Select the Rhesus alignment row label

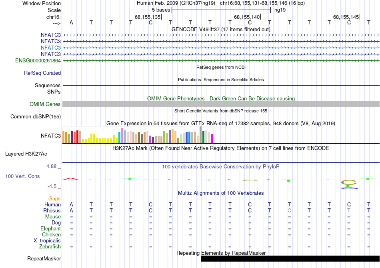click(x=52, y=210)
